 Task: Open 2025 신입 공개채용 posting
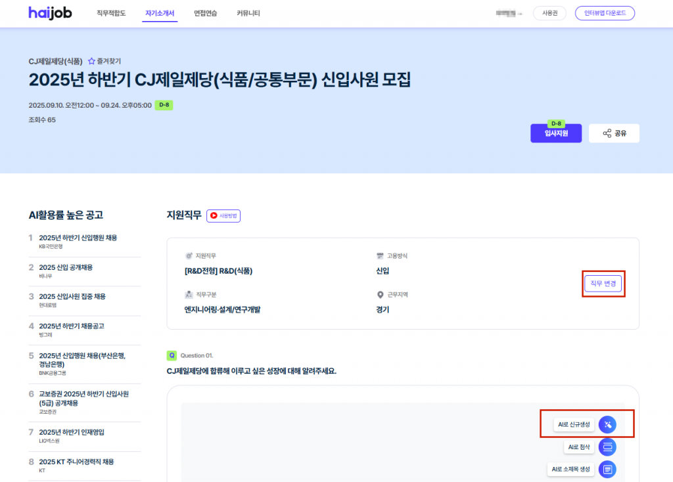pos(66,267)
